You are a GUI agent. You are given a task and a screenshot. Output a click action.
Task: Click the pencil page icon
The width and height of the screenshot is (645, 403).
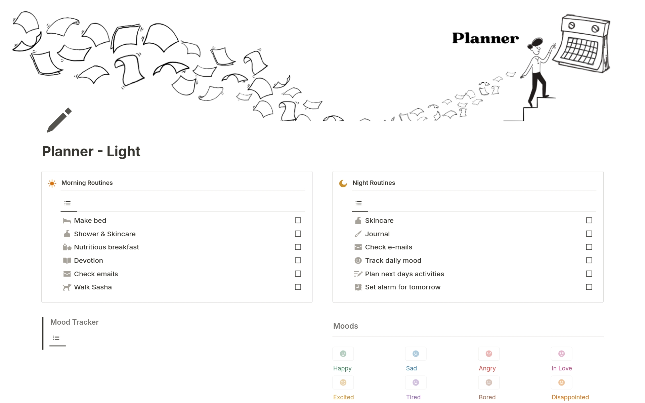tap(59, 120)
